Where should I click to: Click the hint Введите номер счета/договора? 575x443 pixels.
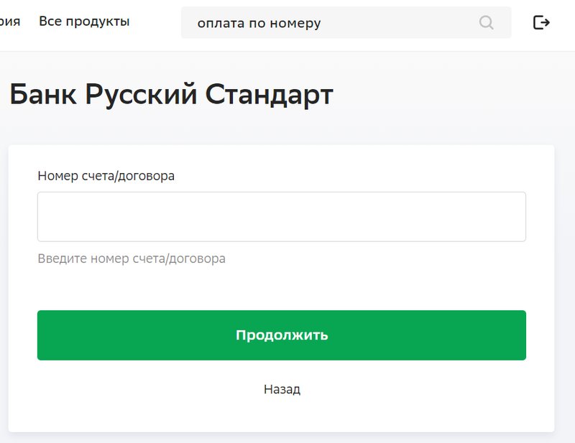pos(132,258)
